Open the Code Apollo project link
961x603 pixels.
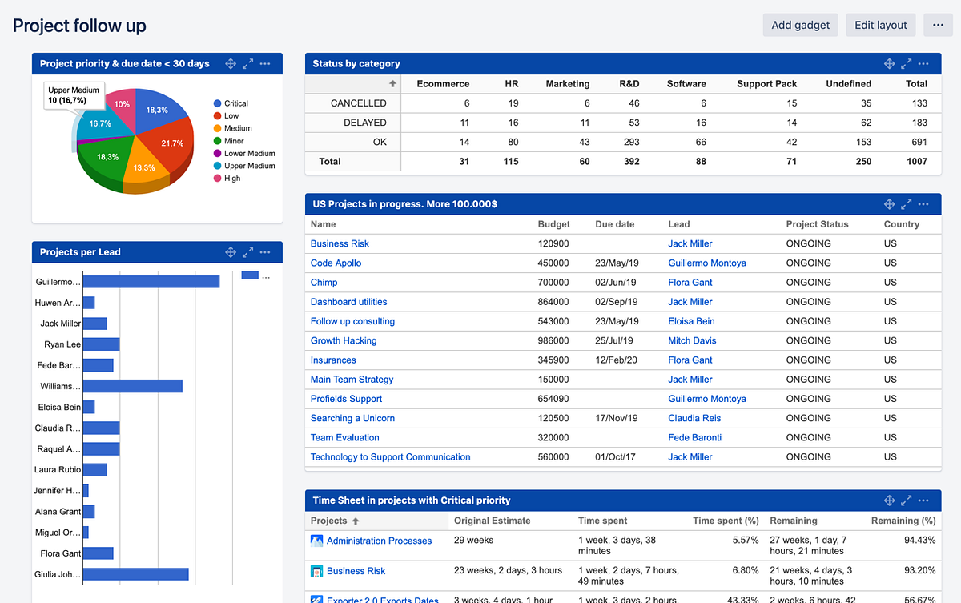(336, 263)
